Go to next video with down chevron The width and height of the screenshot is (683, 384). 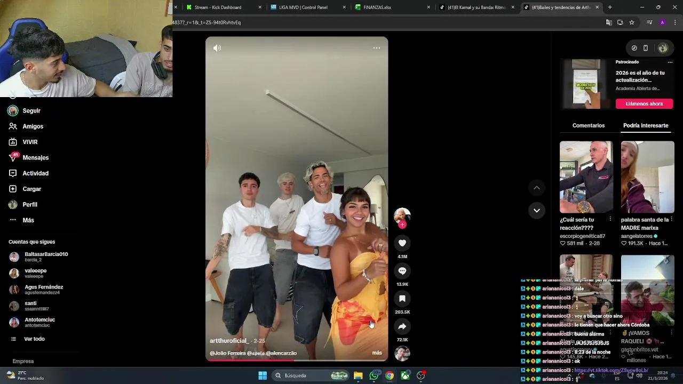(537, 210)
